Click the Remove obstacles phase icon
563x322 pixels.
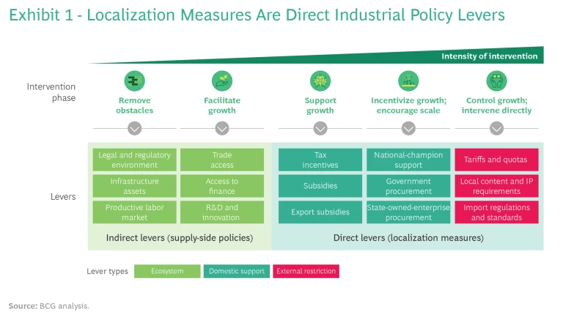click(x=134, y=81)
